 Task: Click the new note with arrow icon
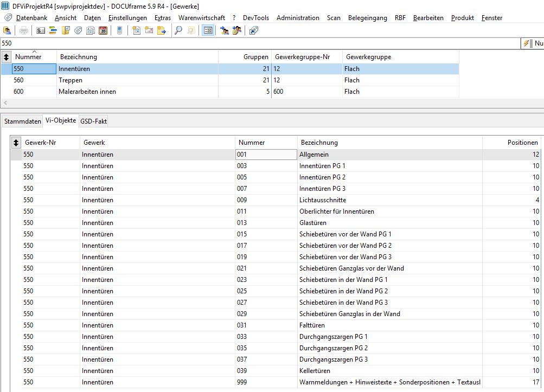[x=161, y=30]
